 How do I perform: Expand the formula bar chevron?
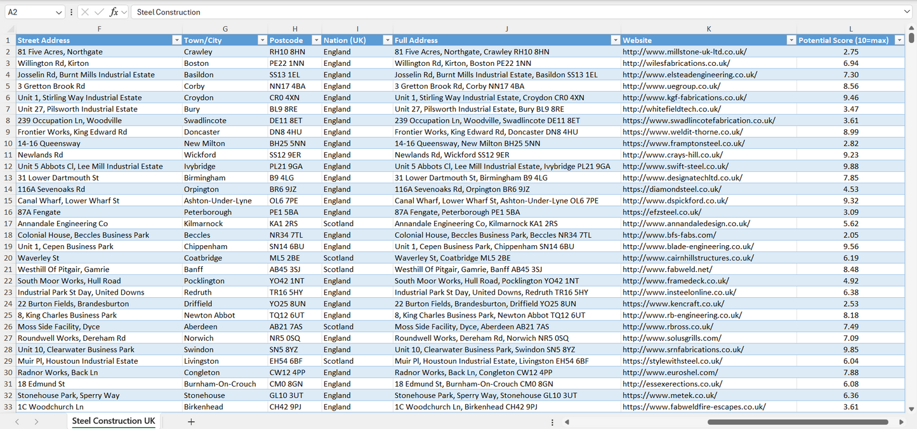point(906,12)
